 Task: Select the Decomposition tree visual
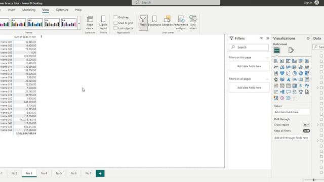point(282,92)
